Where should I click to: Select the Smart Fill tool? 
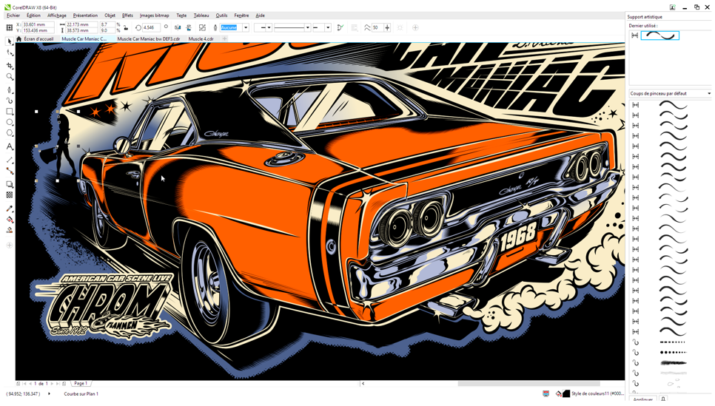tap(10, 231)
